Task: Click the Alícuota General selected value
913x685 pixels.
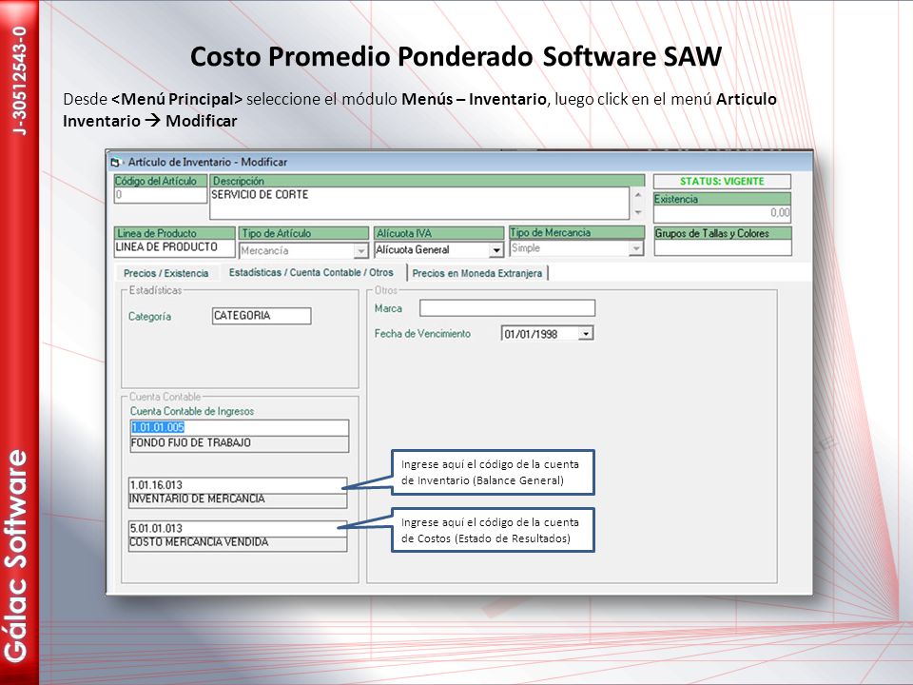Action: tap(413, 250)
